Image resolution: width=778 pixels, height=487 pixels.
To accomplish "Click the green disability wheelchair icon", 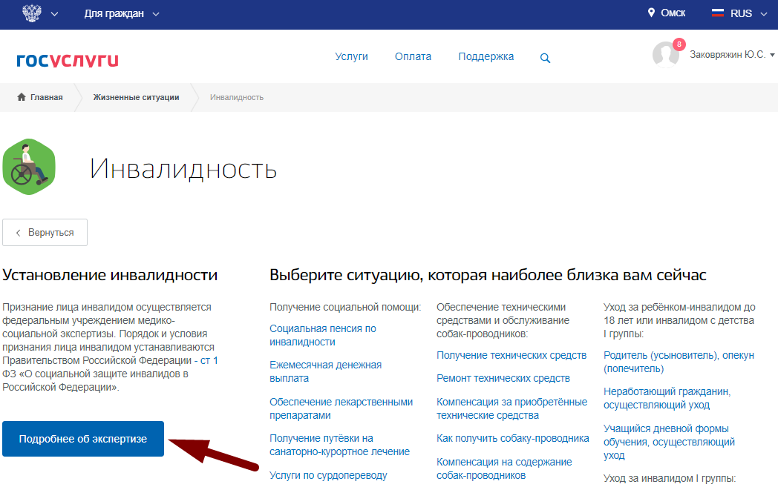I will [29, 166].
